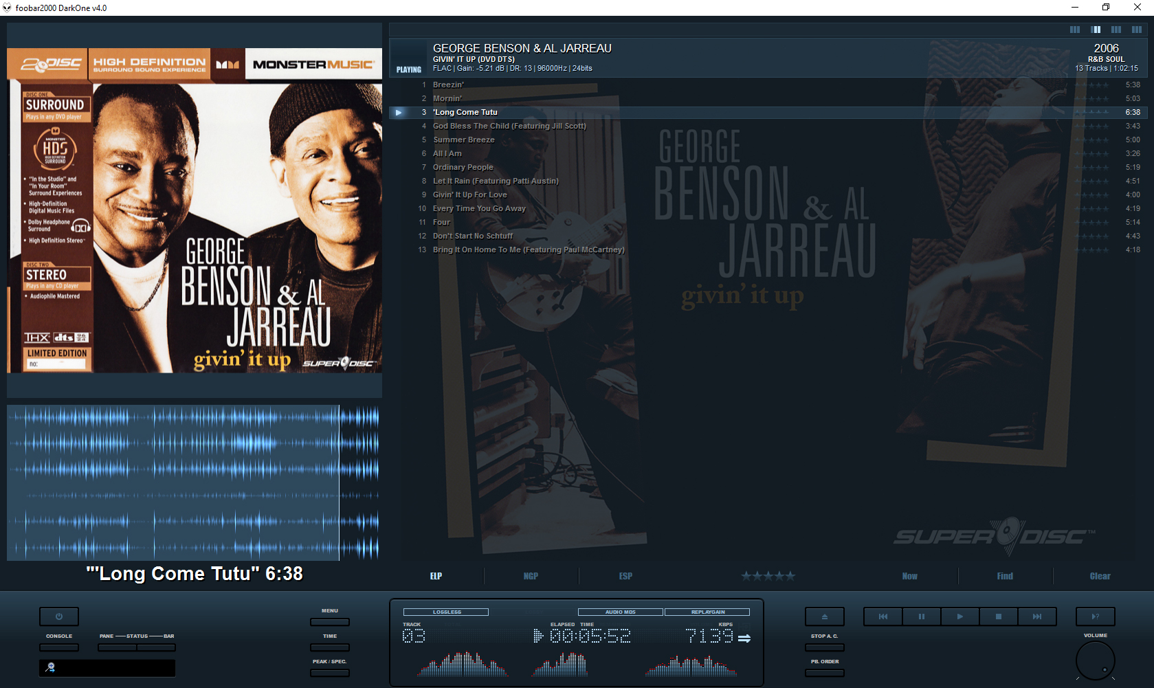Screen dimensions: 1154x688
Task: Click the LOSSLESS indicator in display
Action: coord(446,612)
